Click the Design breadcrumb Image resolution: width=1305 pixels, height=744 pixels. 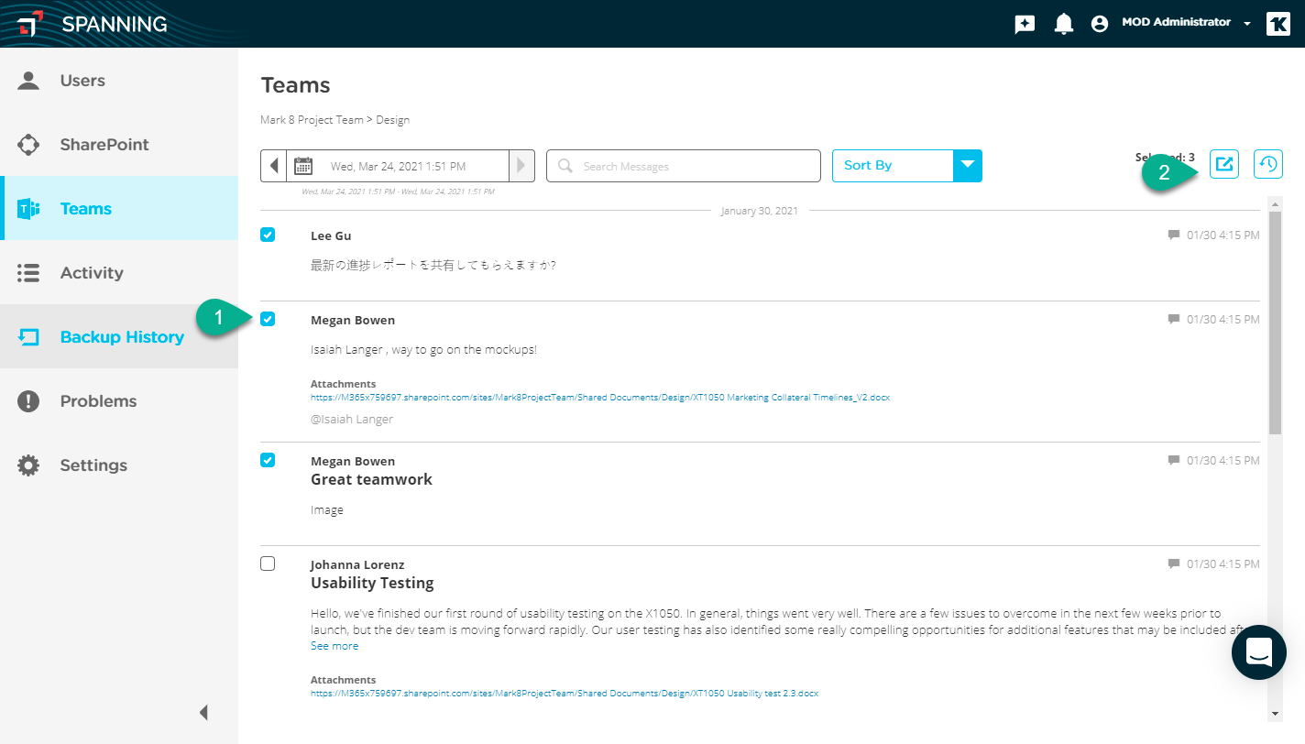392,120
